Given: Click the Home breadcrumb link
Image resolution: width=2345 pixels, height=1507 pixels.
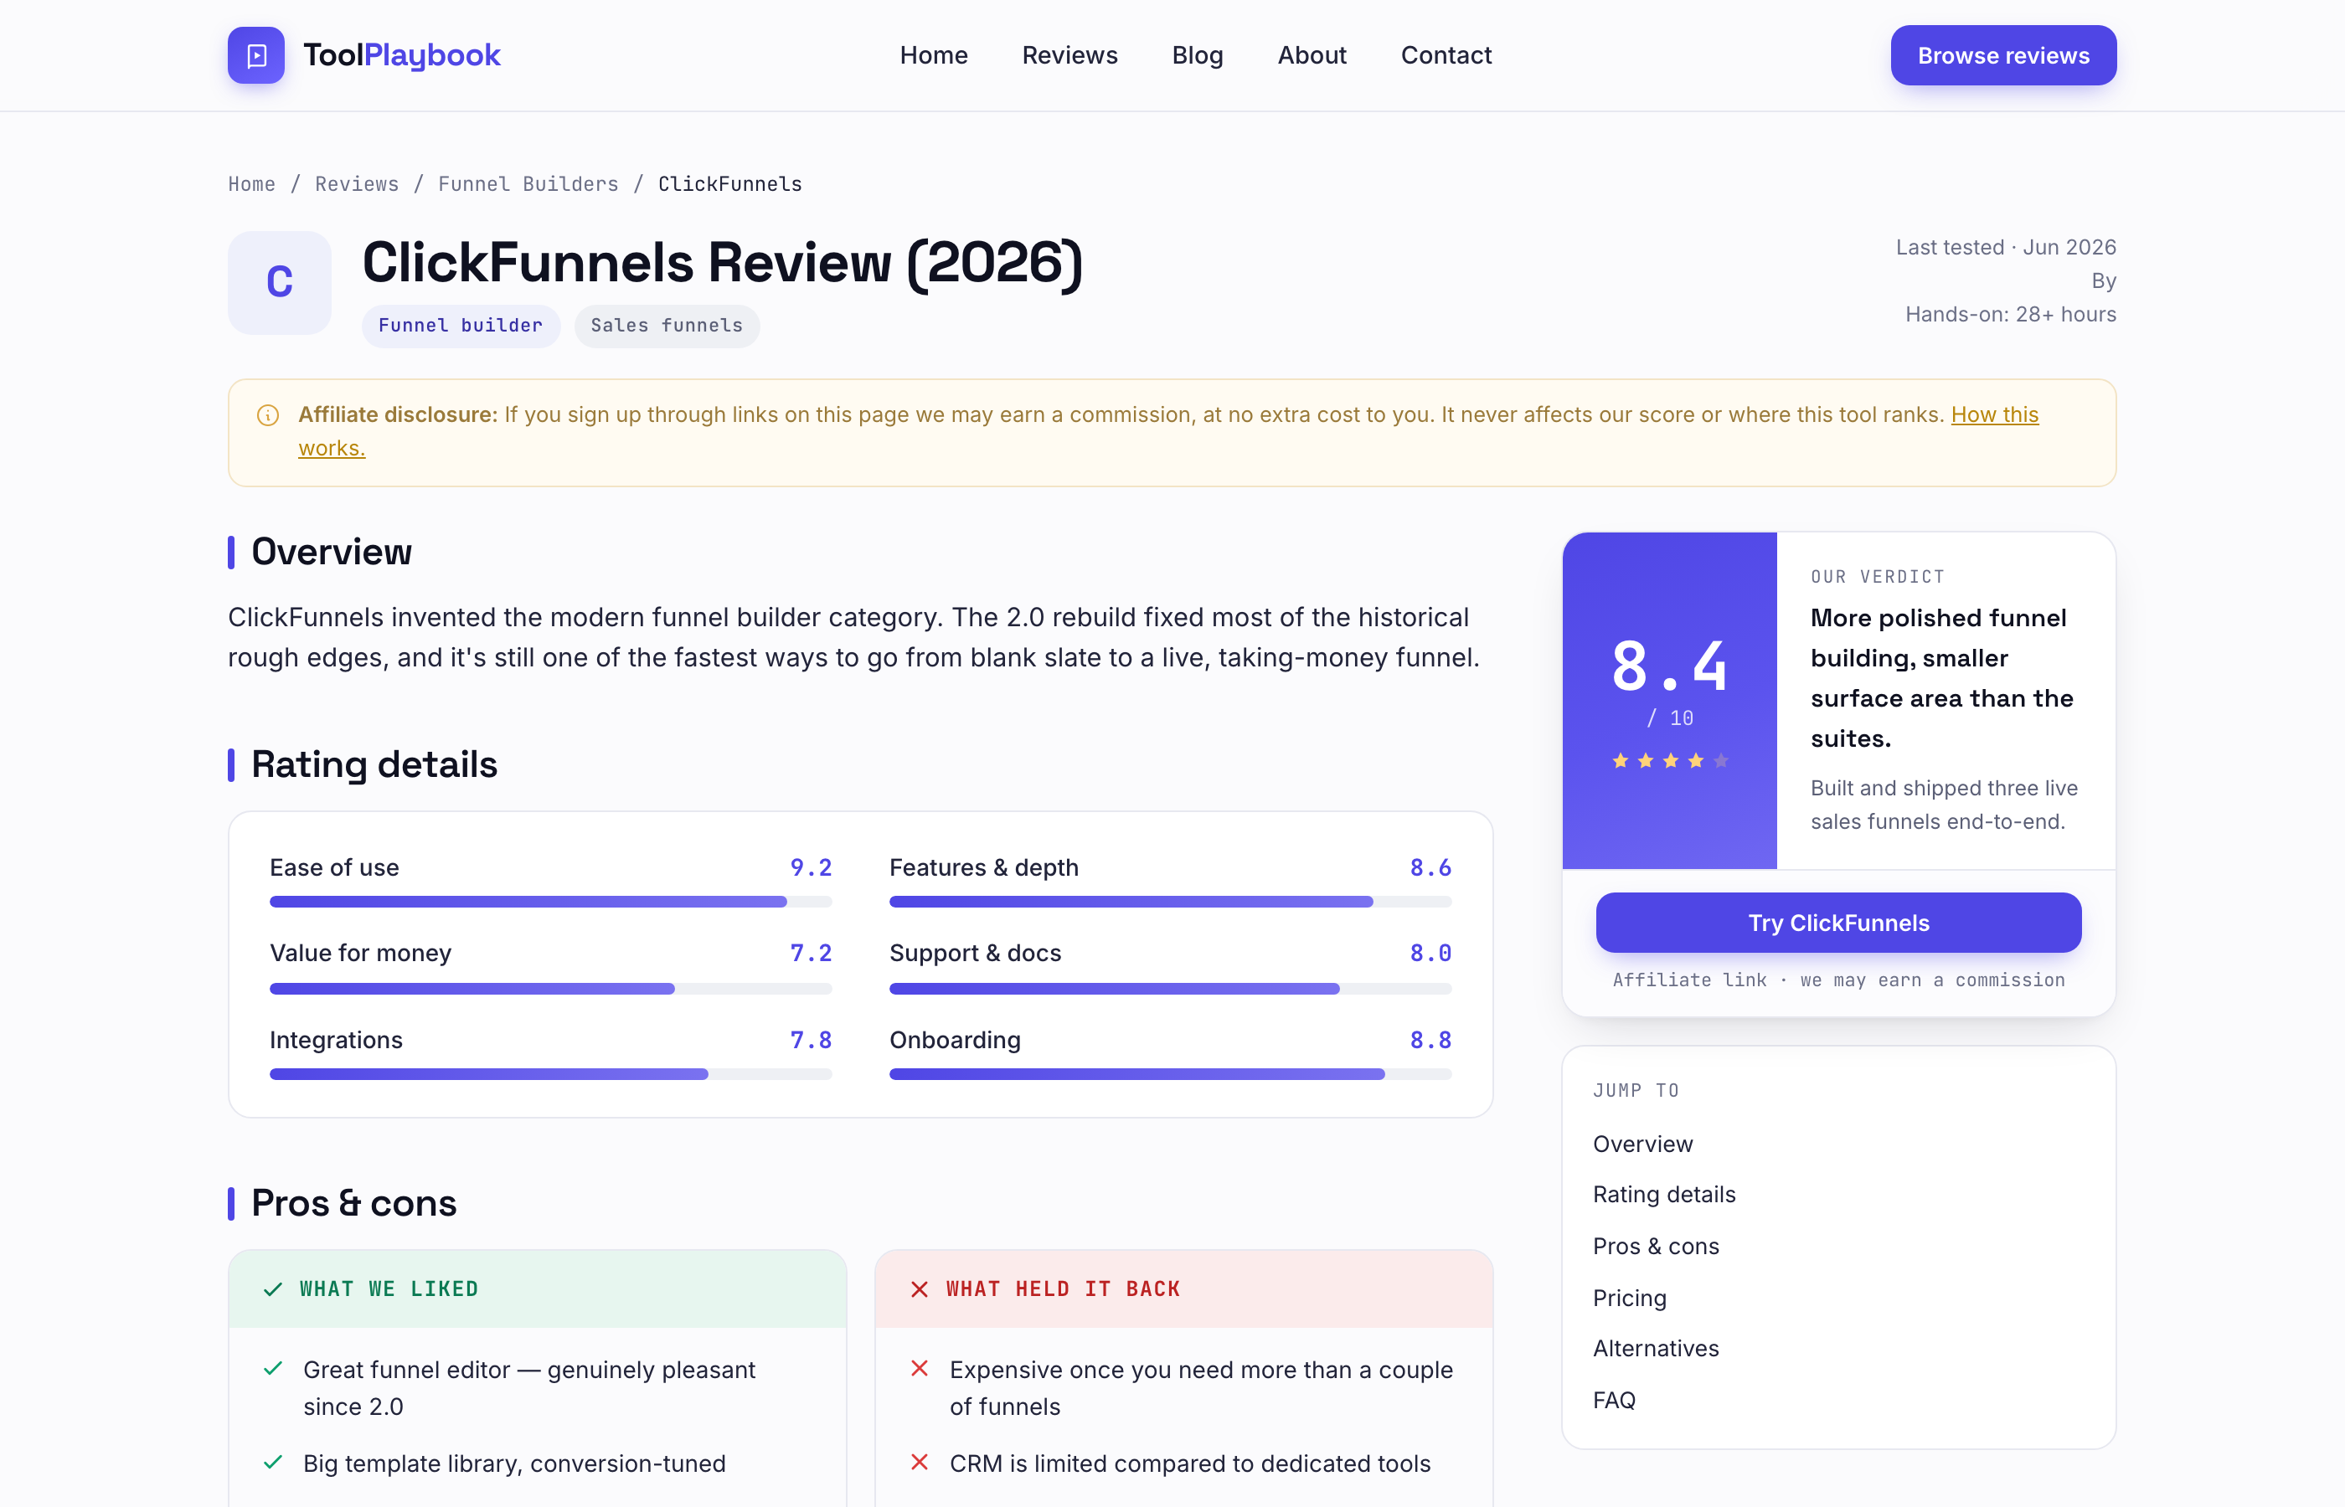Looking at the screenshot, I should (251, 184).
